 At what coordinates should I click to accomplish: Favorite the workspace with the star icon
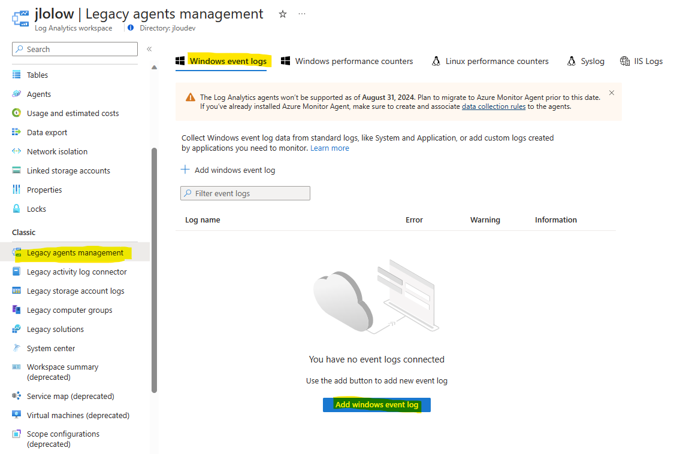point(282,14)
